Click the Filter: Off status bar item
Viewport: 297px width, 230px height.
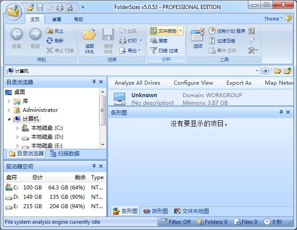pos(176,222)
